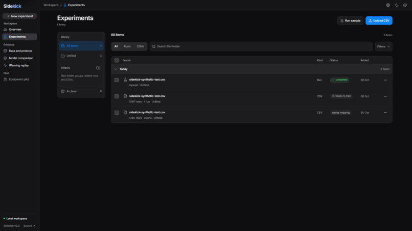Open Equipment pilot page
The image size is (412, 231).
click(20, 79)
